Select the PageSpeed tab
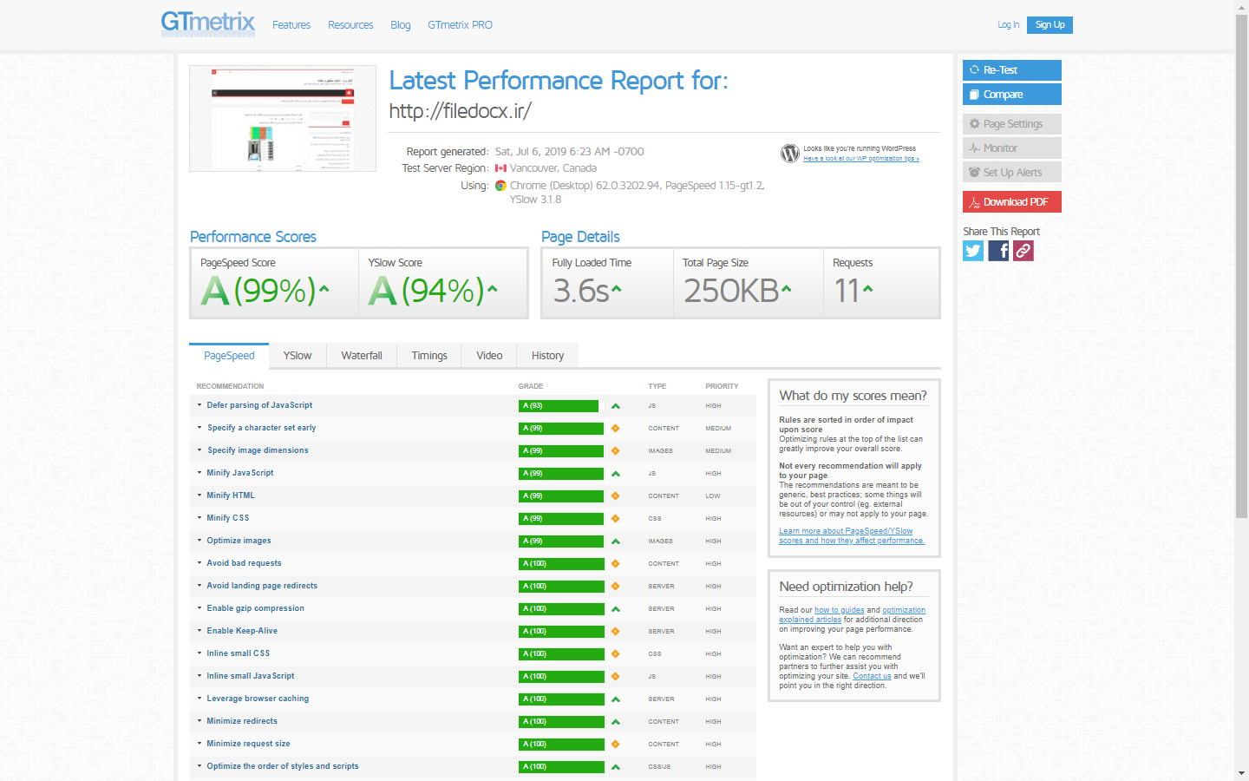This screenshot has width=1249, height=781. (229, 356)
